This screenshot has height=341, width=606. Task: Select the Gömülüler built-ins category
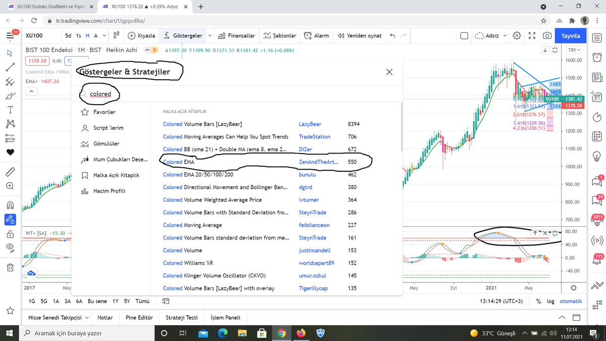[106, 143]
